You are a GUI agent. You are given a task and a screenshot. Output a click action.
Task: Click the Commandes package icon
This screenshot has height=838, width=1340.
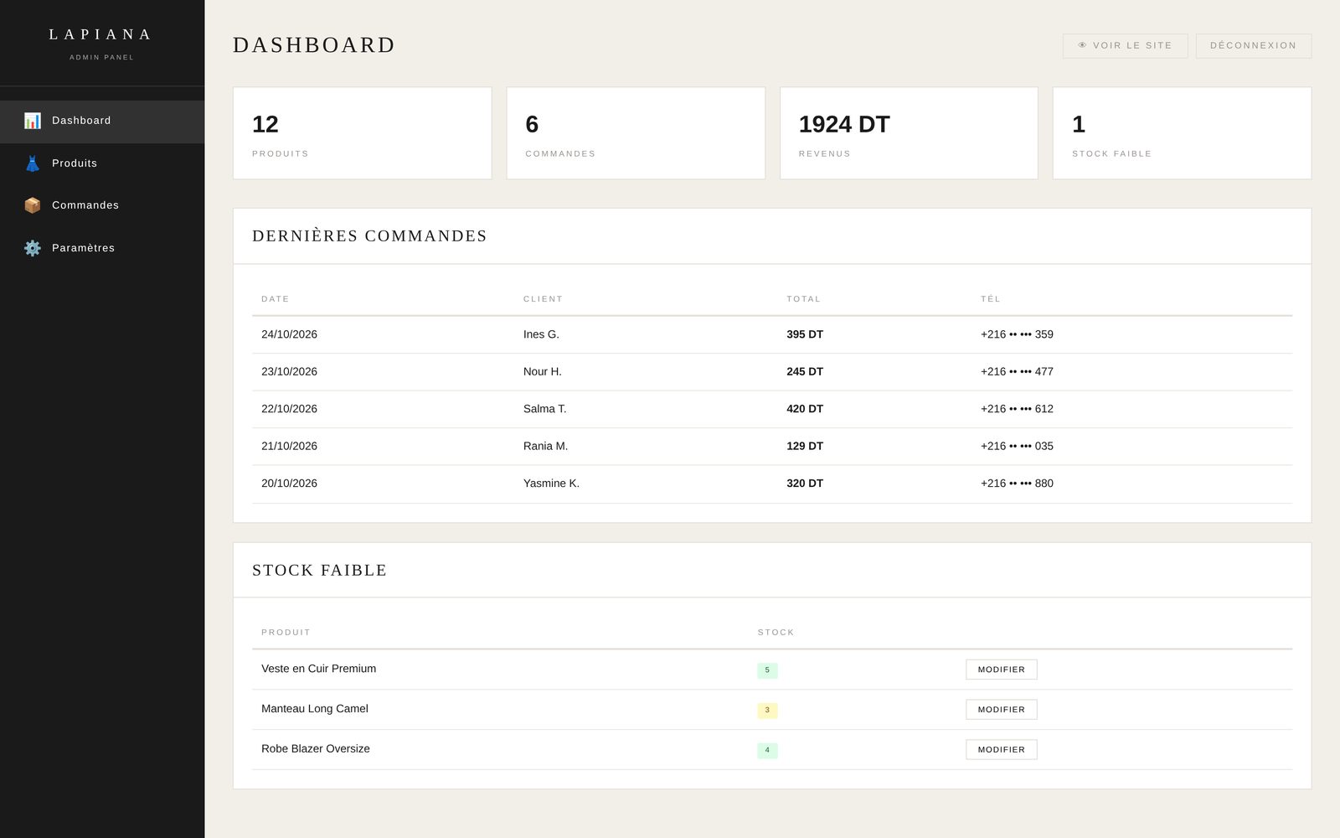click(x=33, y=205)
